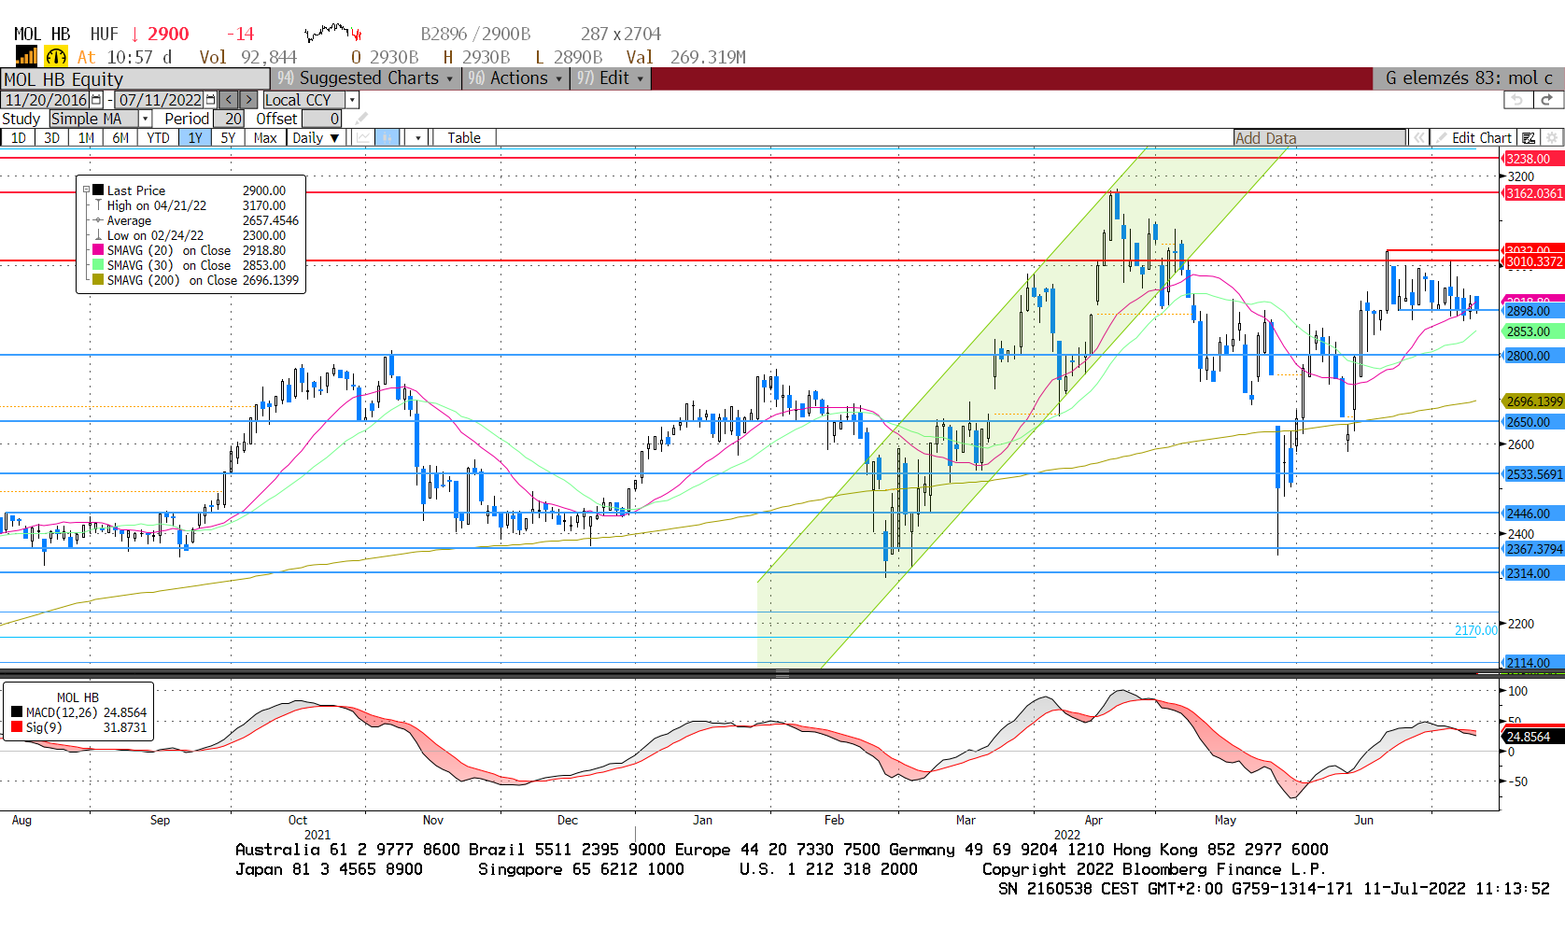
Task: Select the 2367.3794 level label
Action: (x=1534, y=549)
